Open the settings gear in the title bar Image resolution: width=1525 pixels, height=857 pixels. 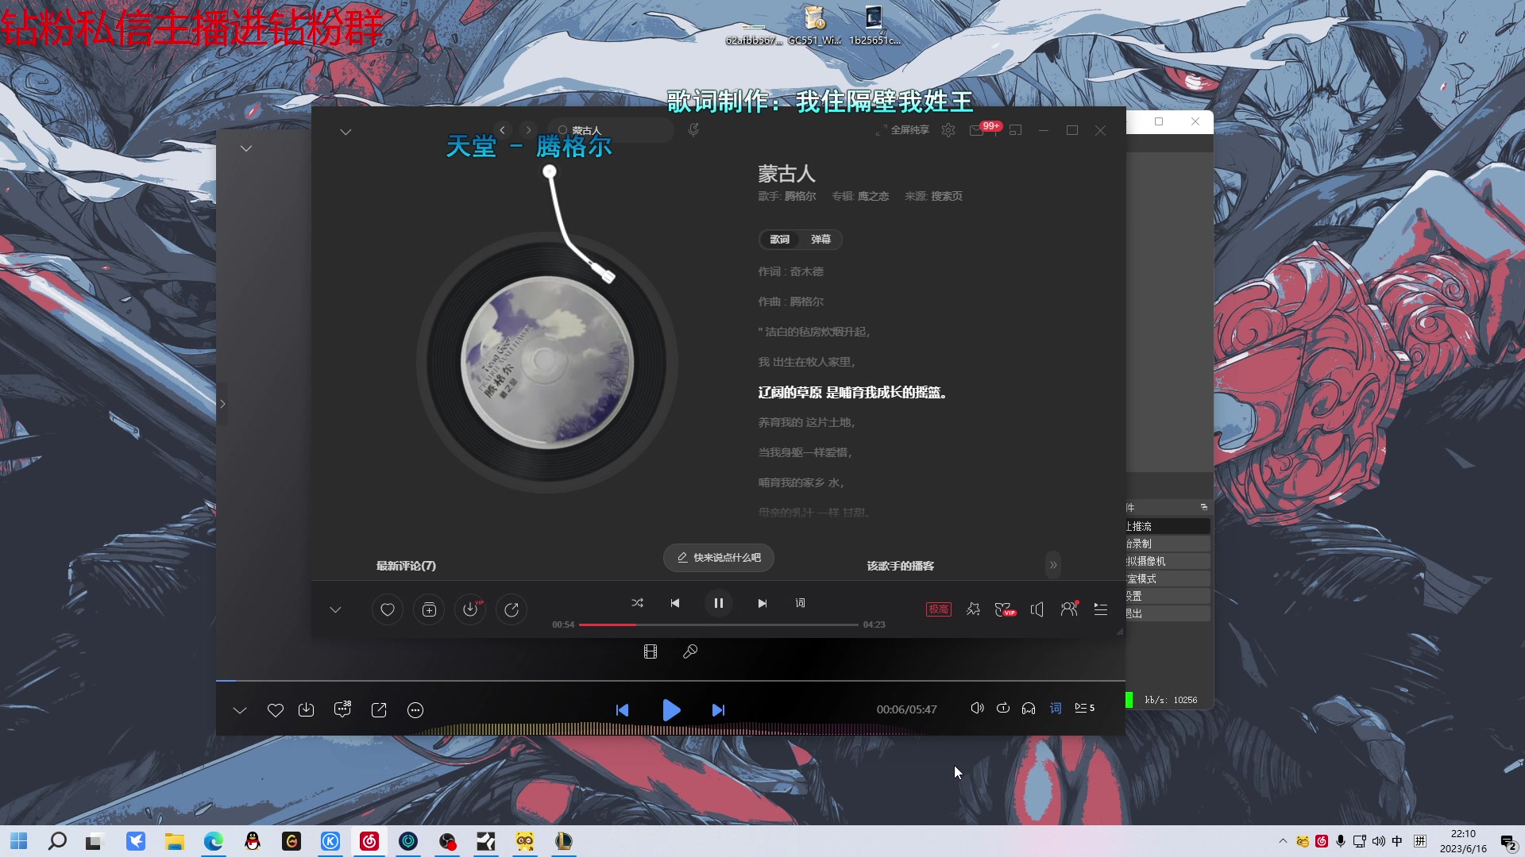coord(948,130)
